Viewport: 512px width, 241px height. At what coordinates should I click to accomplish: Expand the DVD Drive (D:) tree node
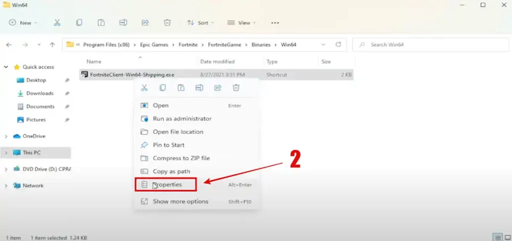coord(6,169)
